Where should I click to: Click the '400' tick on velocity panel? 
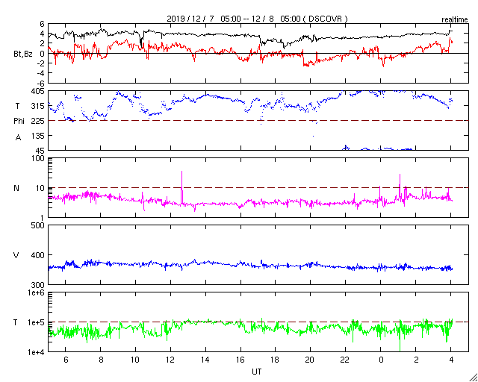(x=38, y=255)
